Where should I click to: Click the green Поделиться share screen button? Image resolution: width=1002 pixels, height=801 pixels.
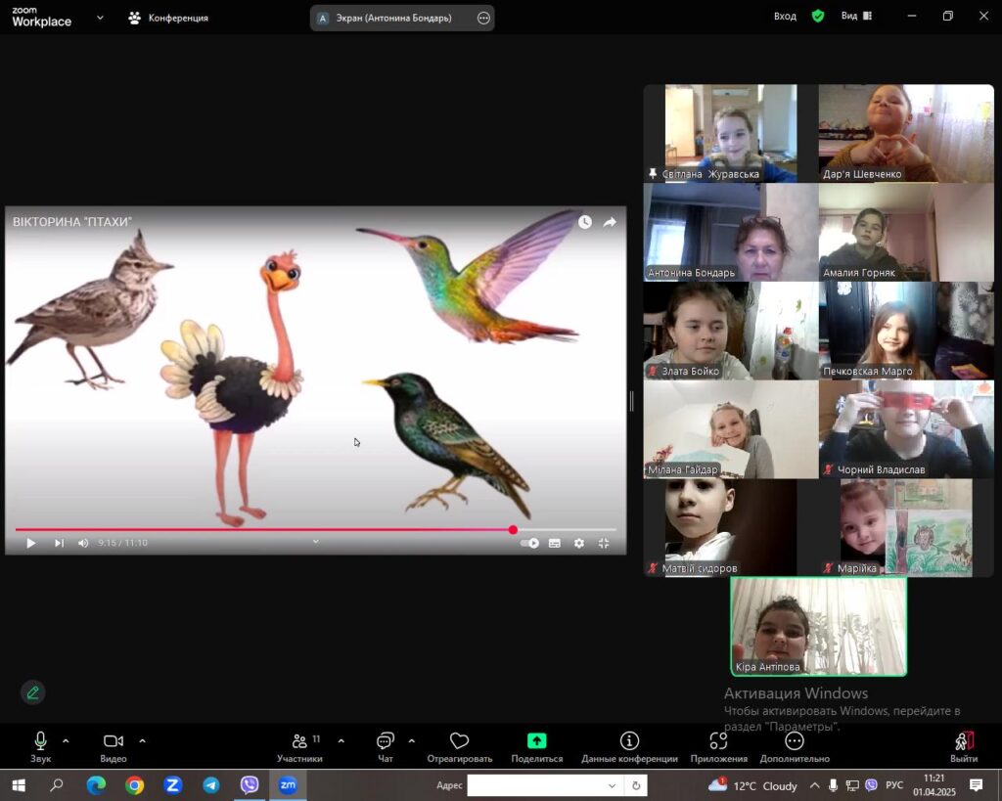click(x=537, y=746)
